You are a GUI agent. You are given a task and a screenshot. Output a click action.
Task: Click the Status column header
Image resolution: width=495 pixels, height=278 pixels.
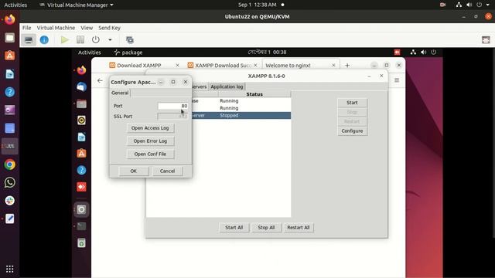pos(254,94)
